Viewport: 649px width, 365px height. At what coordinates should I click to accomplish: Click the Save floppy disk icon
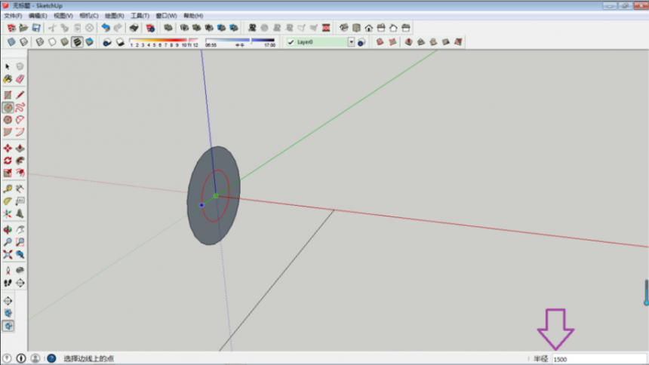click(x=36, y=28)
